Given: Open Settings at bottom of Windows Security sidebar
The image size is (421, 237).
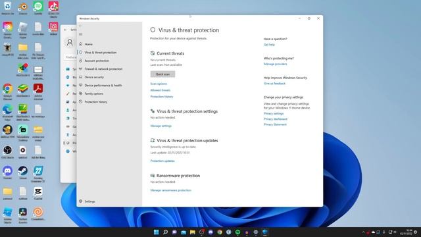Looking at the screenshot, I should [x=89, y=201].
